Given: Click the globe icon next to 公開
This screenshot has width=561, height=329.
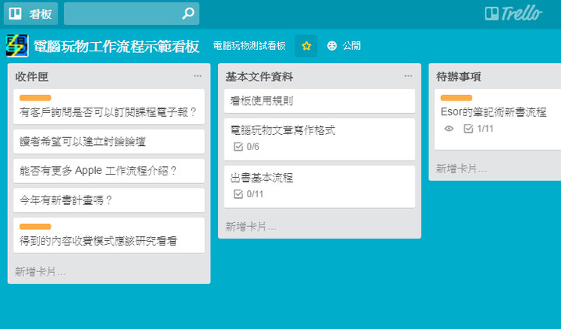Looking at the screenshot, I should [332, 46].
